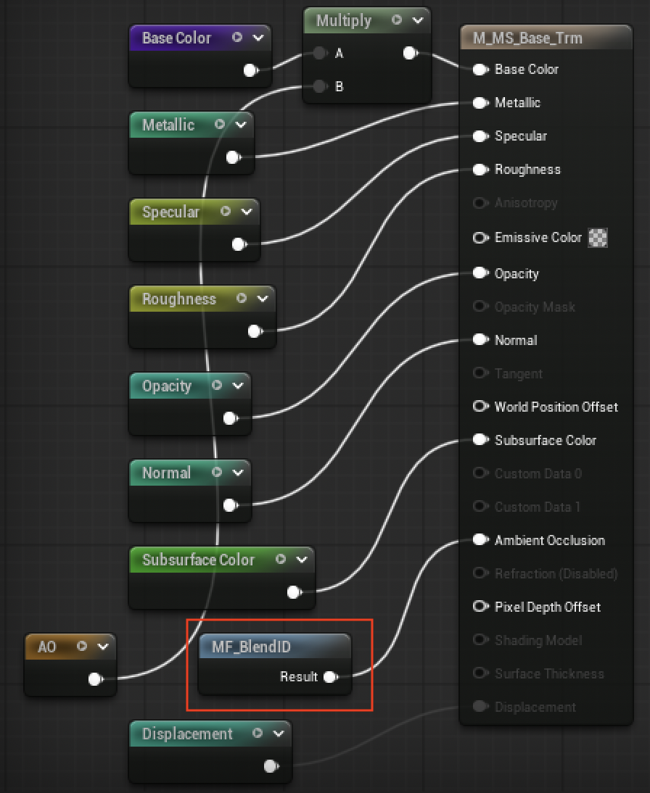650x793 pixels.
Task: Click the disabled Displacement input pin
Action: coord(480,707)
